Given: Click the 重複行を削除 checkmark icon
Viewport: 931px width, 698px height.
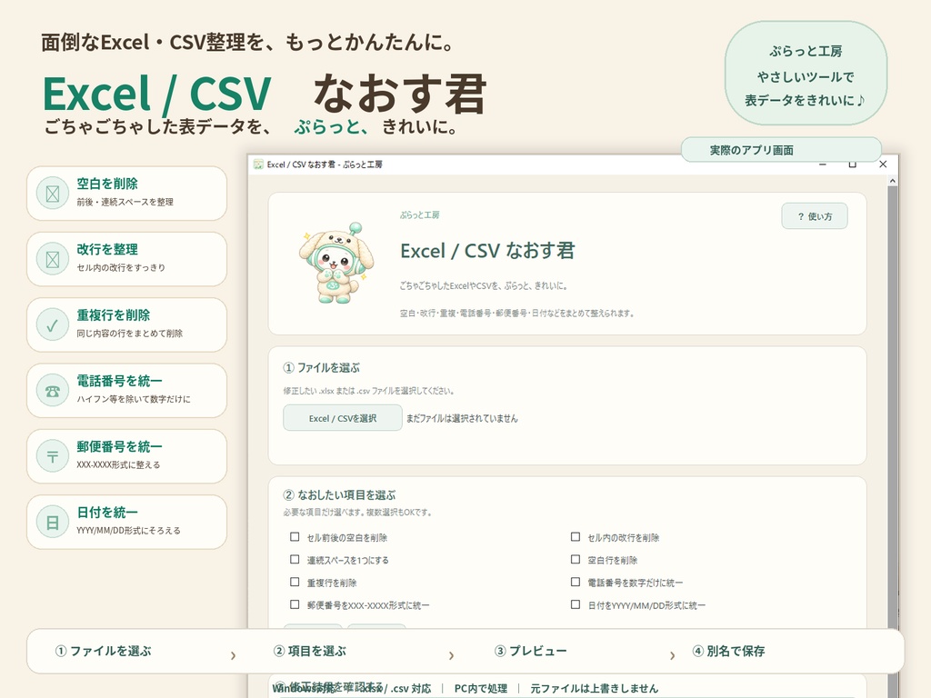Looking at the screenshot, I should tap(52, 325).
